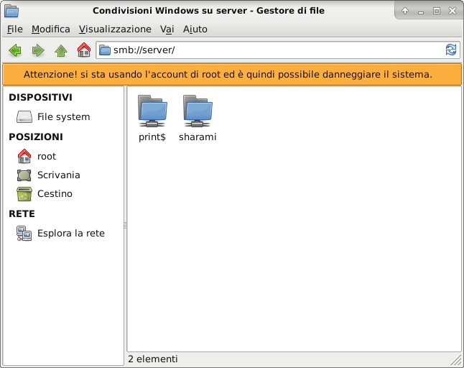Click the print$ file name label
Viewport: 464px width, 368px height.
coord(152,137)
